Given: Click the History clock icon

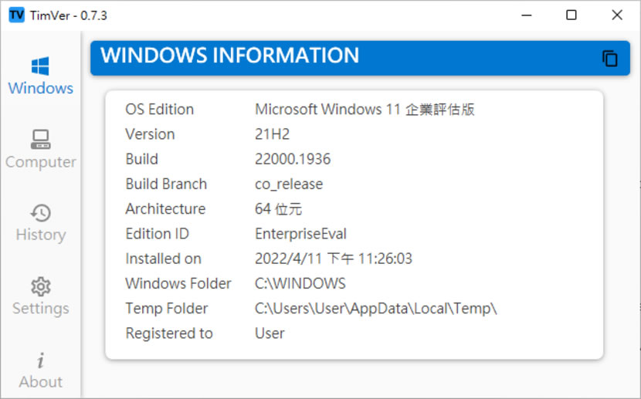Looking at the screenshot, I should coord(40,213).
